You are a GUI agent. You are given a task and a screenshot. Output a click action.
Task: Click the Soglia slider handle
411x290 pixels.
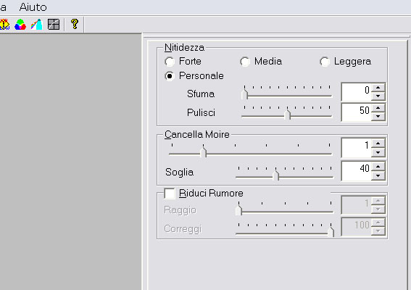[x=275, y=175]
